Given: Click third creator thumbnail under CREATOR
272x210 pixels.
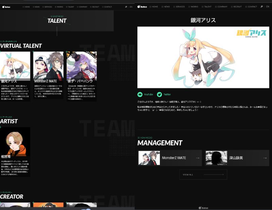Looking at the screenshot, I should (82, 205).
